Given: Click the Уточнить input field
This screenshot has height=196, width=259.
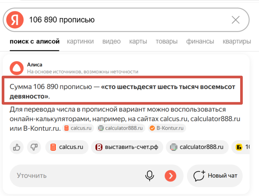Looking at the screenshot, I should 75,175.
